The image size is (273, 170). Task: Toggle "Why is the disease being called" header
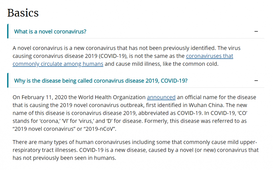[100, 81]
